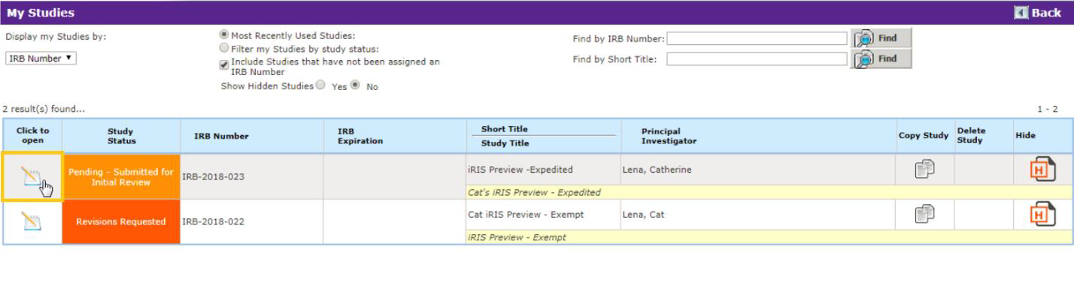
Task: Open study IRB-2018-023 via edit icon
Action: (x=32, y=176)
